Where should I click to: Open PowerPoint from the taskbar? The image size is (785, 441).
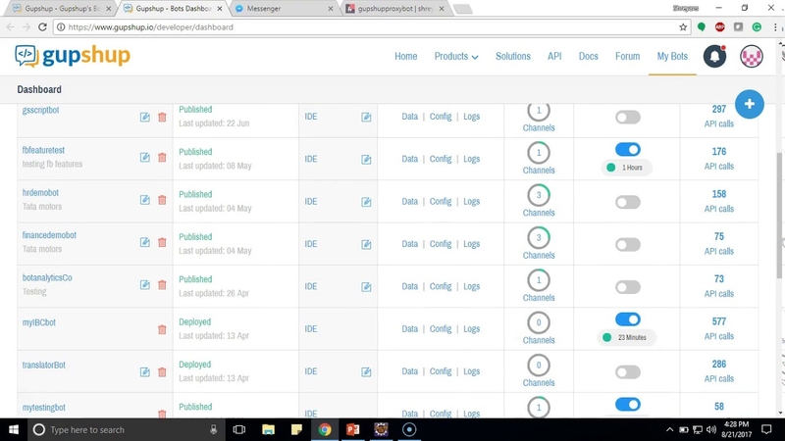[353, 429]
